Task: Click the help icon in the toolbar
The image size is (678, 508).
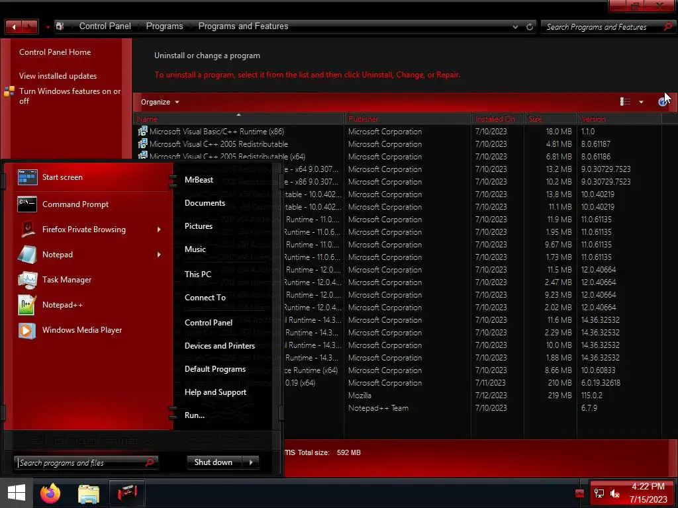Action: coord(662,102)
